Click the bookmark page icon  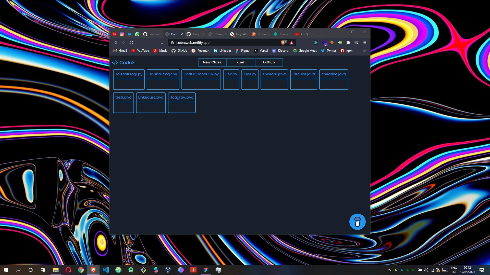[162, 43]
